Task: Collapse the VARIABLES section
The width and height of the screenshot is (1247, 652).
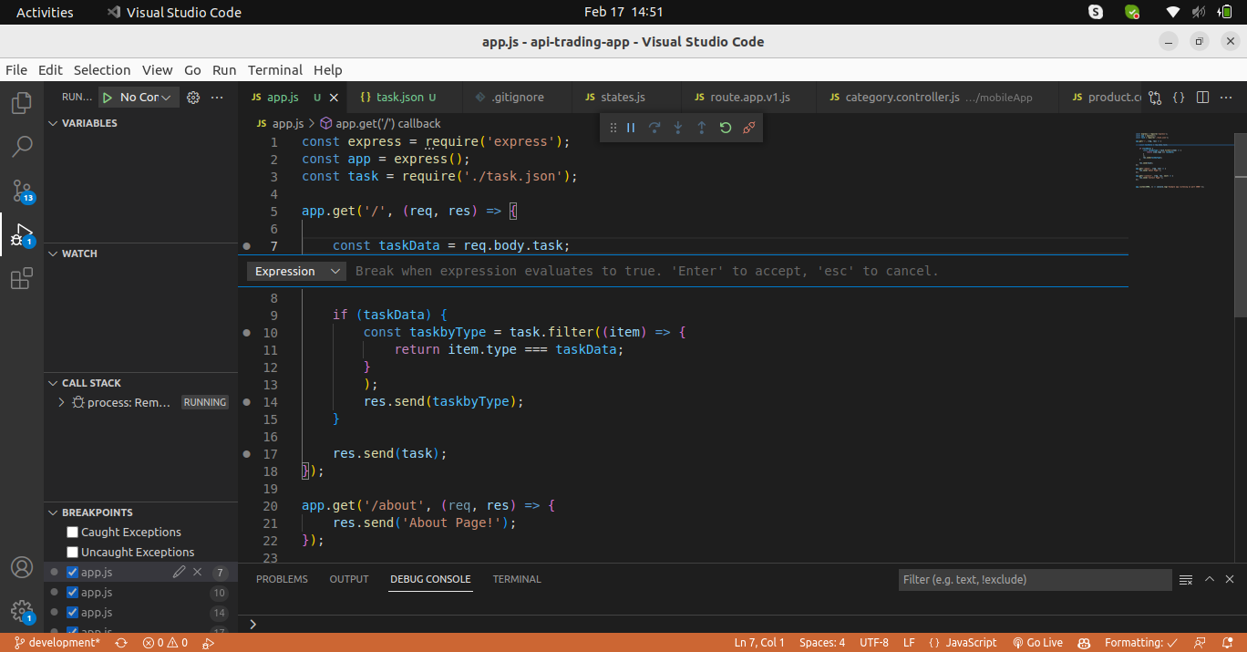Action: [x=53, y=123]
